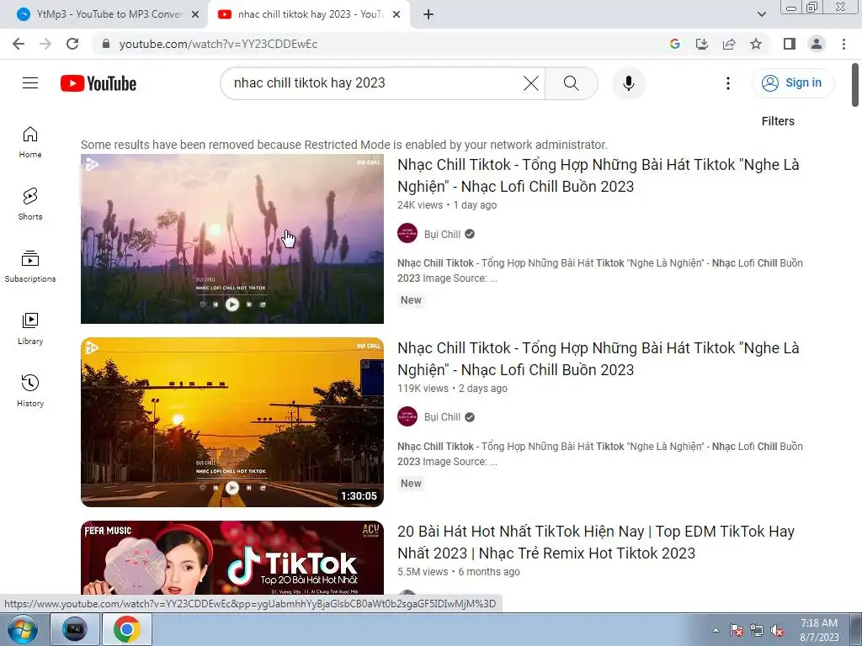The width and height of the screenshot is (862, 646).
Task: Click text '5.5M views'
Action: (423, 572)
